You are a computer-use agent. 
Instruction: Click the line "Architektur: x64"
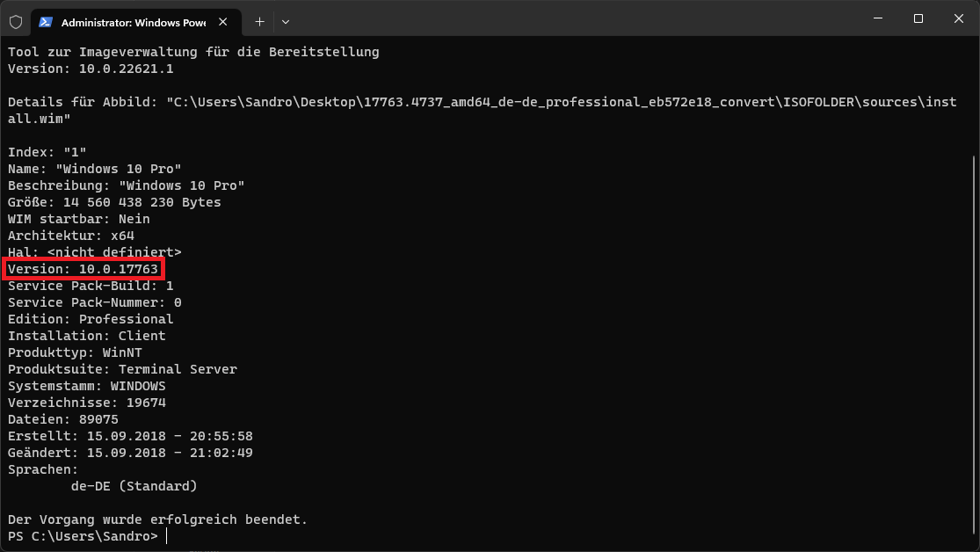pos(71,236)
